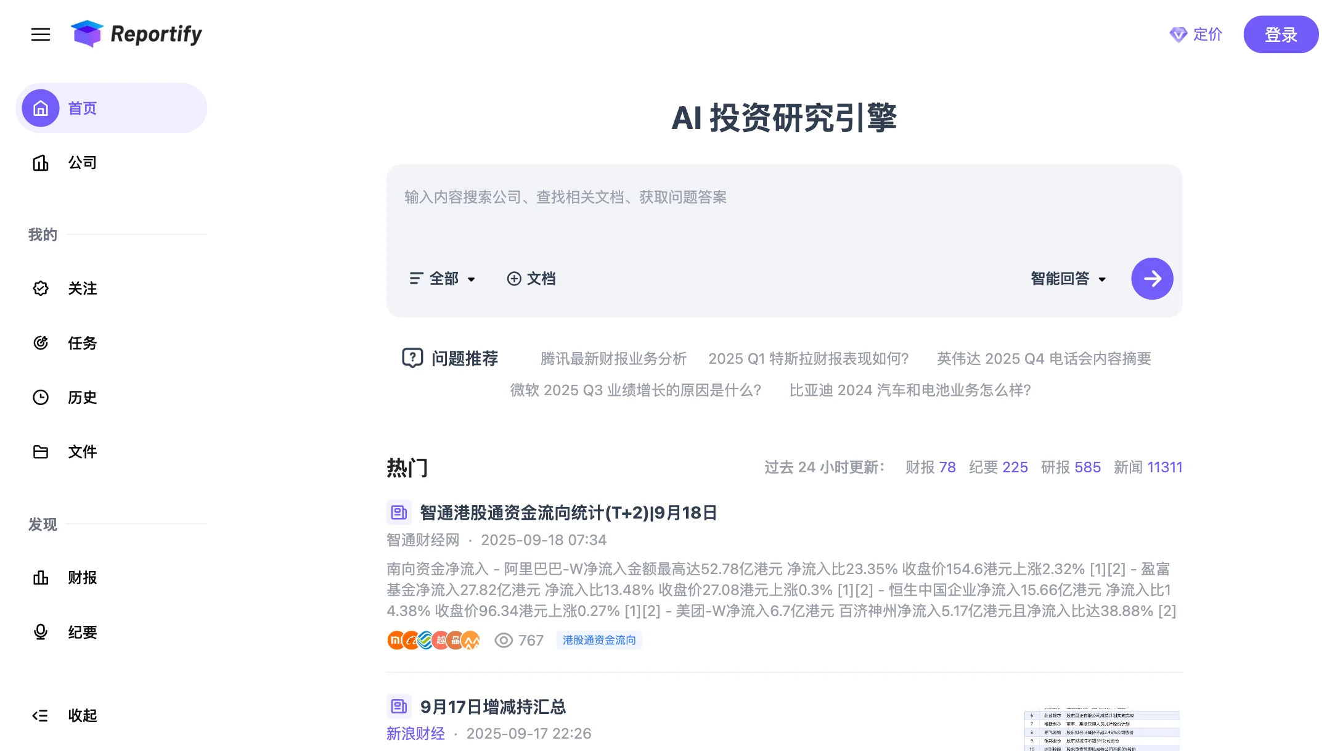Select the 文件 files sidebar icon
The width and height of the screenshot is (1340, 751).
(41, 451)
